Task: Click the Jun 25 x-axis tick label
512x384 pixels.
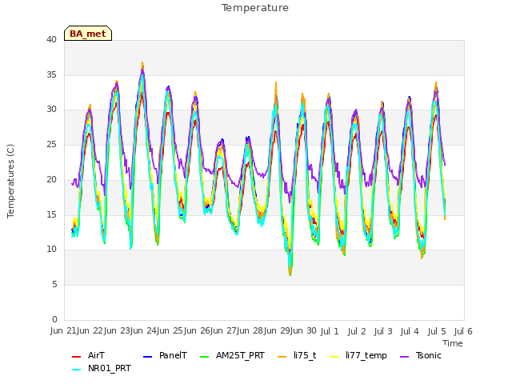Action: pos(170,330)
